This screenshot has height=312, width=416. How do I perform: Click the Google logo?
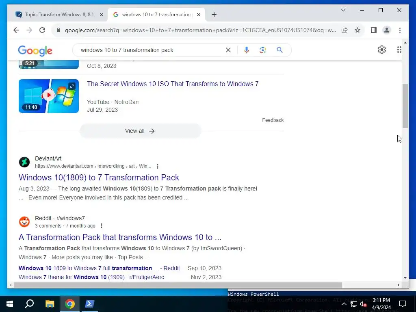click(35, 50)
